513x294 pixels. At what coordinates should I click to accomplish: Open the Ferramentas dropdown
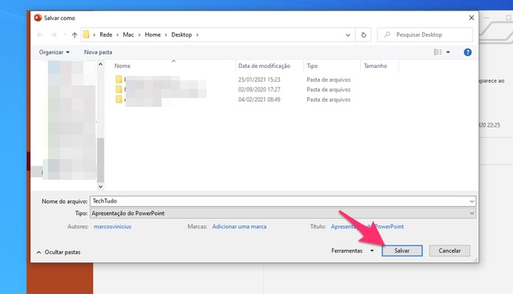coord(352,251)
